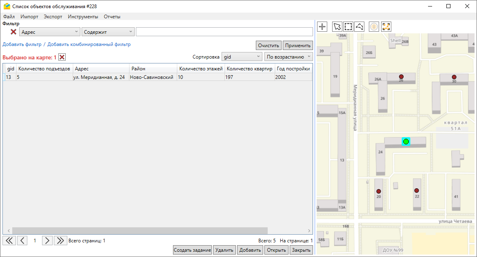Click the Создать задание button
Viewport: 477px width, 257px height.
(x=192, y=250)
